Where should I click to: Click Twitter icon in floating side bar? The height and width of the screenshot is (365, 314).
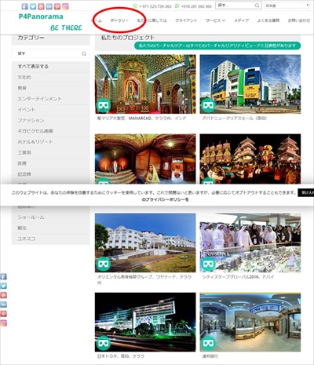click(3, 286)
